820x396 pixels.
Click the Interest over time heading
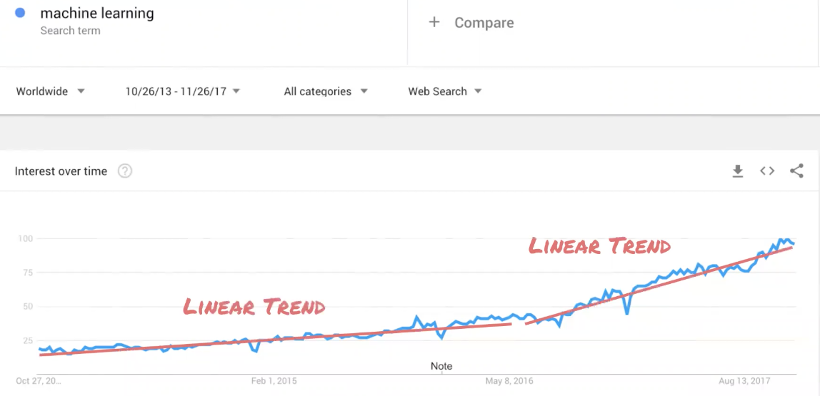61,171
